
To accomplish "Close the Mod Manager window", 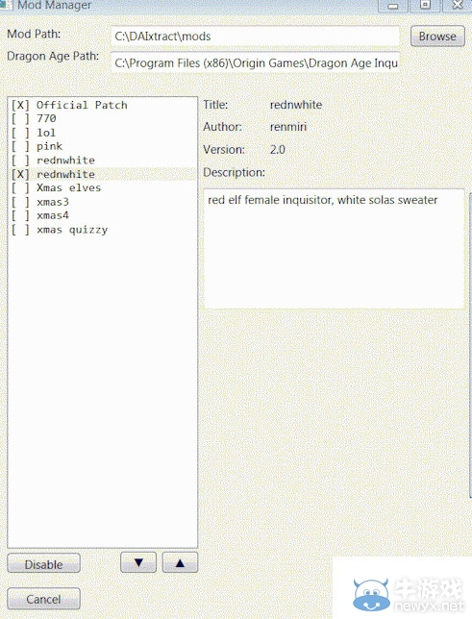I will coord(458,5).
